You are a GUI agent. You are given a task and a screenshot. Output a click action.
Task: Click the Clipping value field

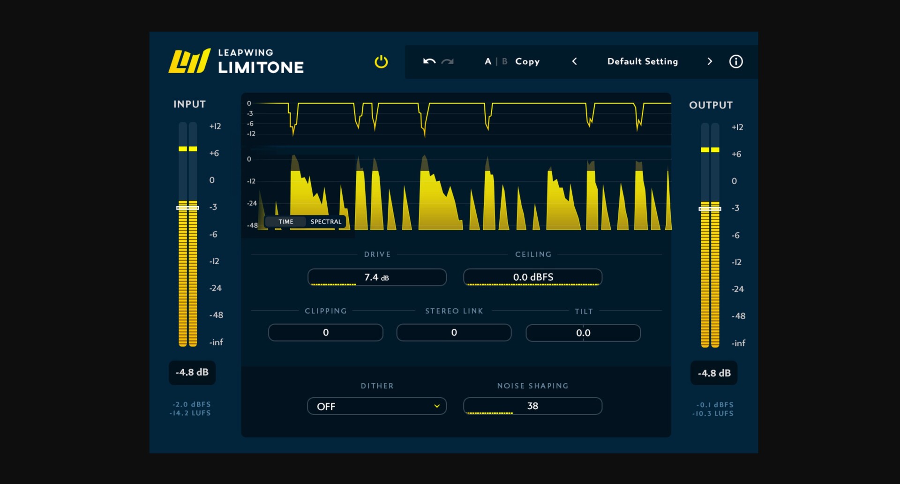pos(326,333)
